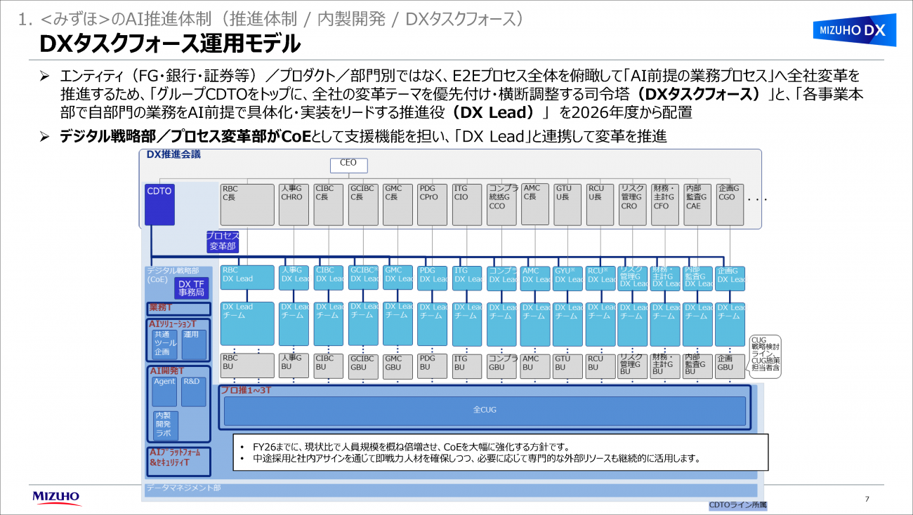Click the プロ推1~3T label
The image size is (913, 515).
pos(244,390)
